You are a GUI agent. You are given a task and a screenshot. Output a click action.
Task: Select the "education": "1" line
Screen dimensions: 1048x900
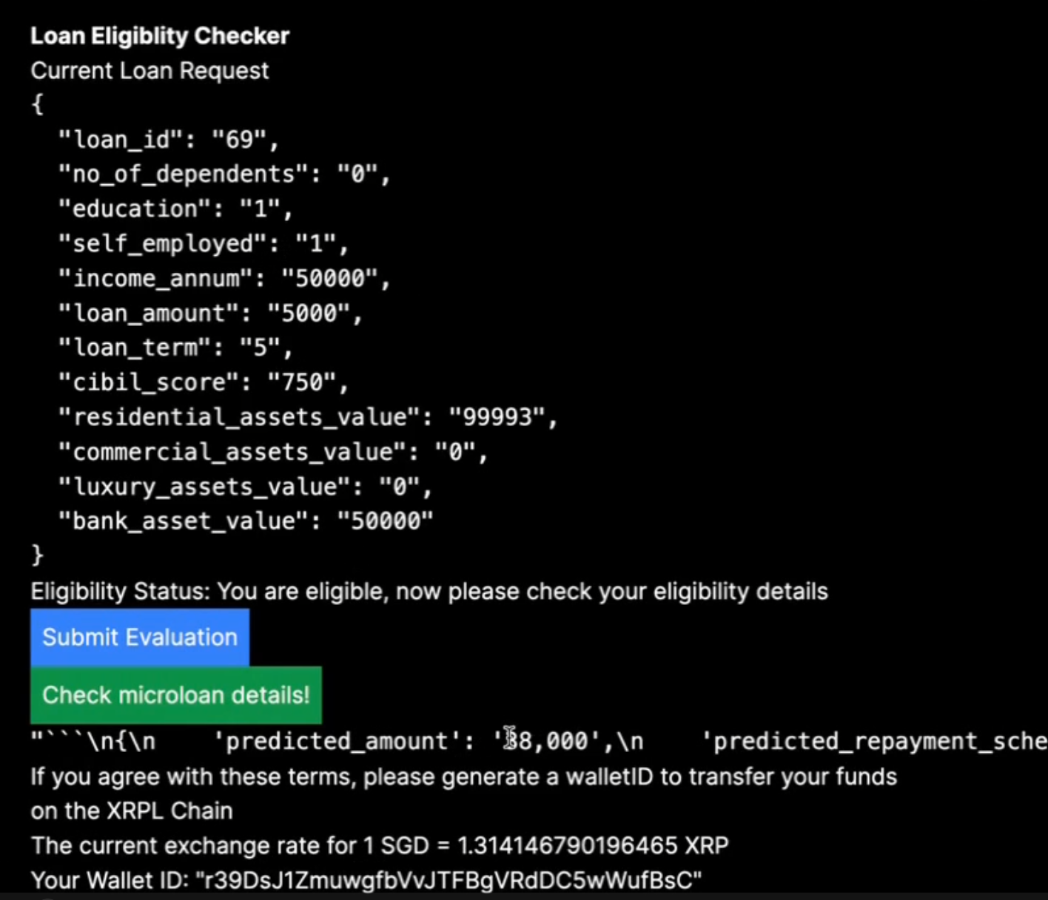click(175, 209)
